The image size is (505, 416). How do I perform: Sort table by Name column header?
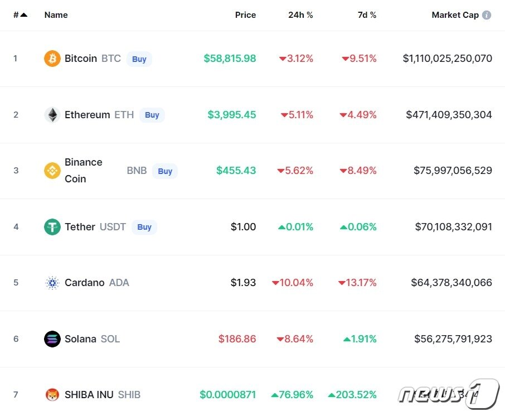[x=56, y=15]
